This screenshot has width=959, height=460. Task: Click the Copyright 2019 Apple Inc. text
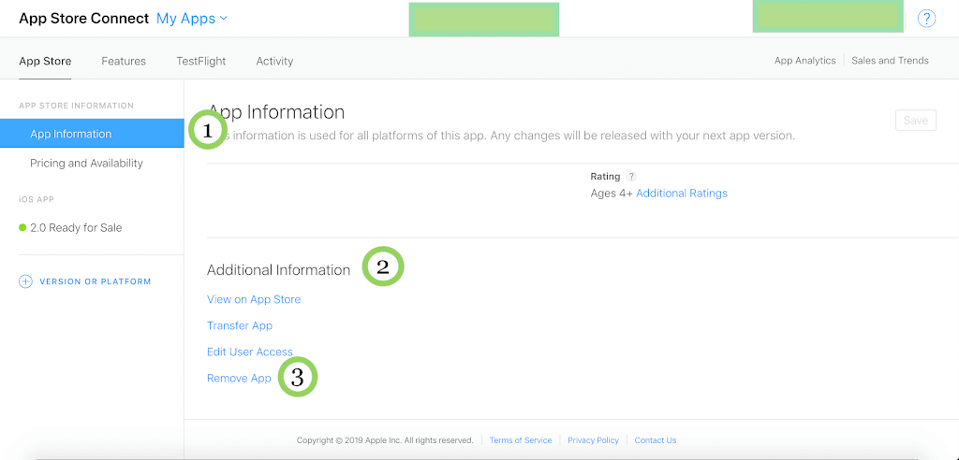point(385,439)
